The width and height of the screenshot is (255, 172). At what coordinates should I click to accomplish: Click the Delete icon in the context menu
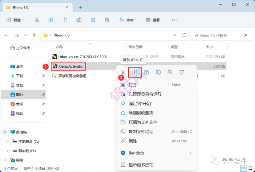[182, 72]
